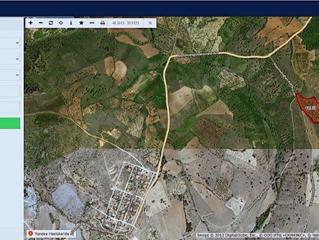Expand the first dropdown in the left panel
Image resolution: width=319 pixels, height=240 pixels.
pos(10,42)
